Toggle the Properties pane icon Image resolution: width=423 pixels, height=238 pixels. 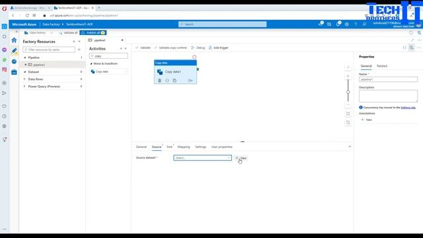[411, 48]
